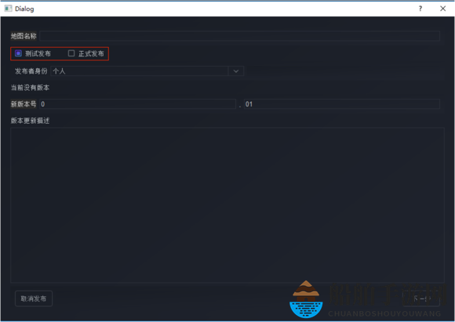455x322 pixels.
Task: Click the minor version field showing 01
Action: 342,104
